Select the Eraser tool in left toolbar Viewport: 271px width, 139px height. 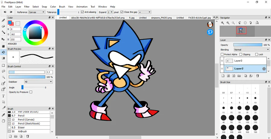[3, 26]
